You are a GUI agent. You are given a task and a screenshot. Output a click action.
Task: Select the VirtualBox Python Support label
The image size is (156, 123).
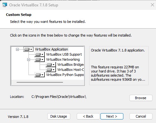coord(65,75)
